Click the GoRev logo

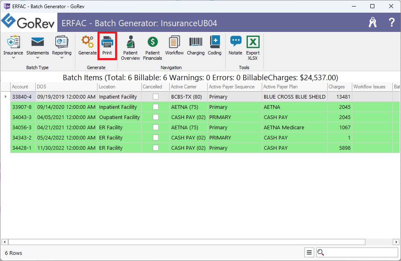[28, 22]
